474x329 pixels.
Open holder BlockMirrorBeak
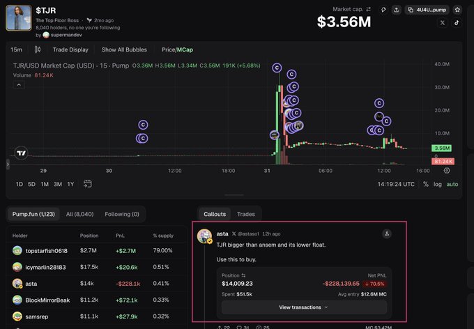click(47, 300)
